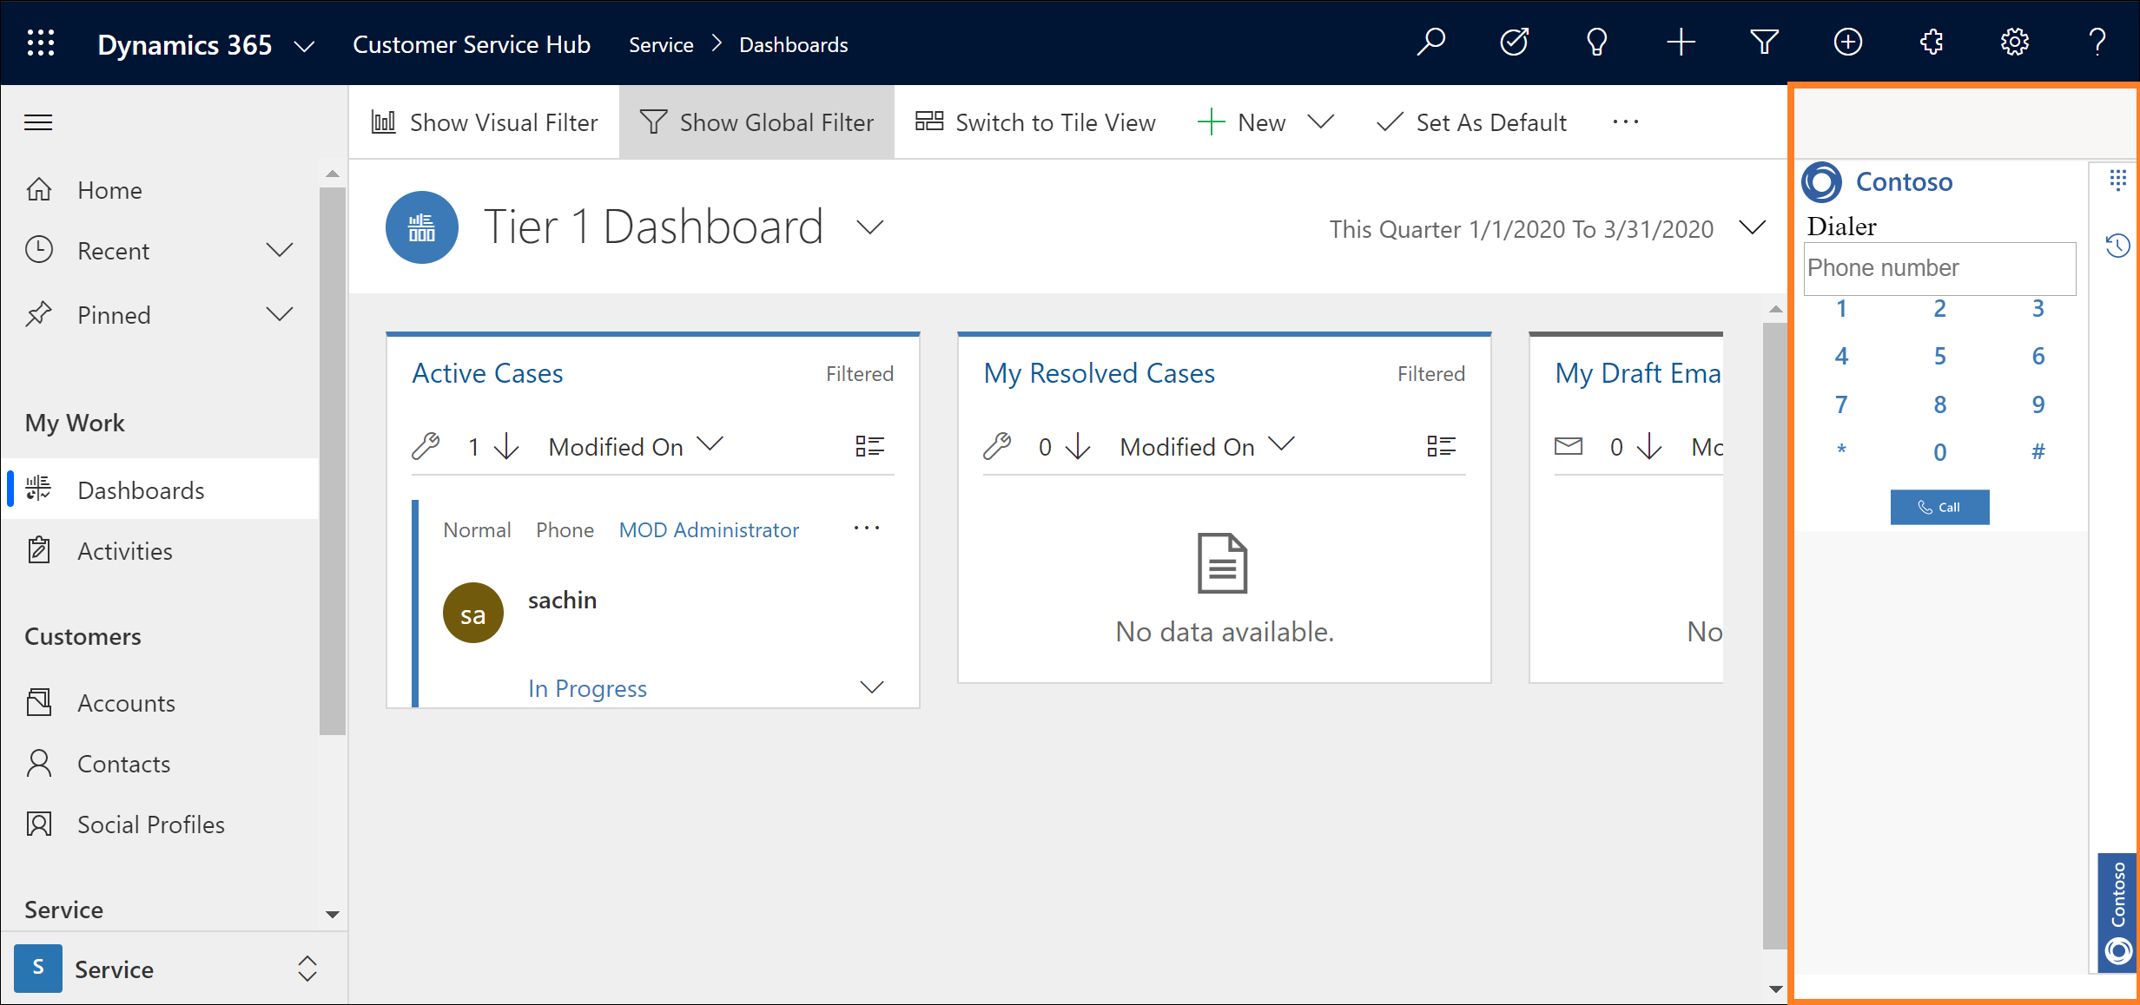Expand the date range This Quarter dropdown
The width and height of the screenshot is (2140, 1005).
[1755, 229]
